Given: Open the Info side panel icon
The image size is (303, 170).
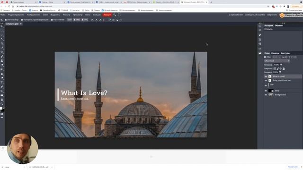Looking at the screenshot, I should [260, 26].
